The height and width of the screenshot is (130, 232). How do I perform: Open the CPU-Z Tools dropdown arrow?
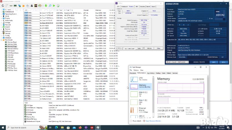click(143, 48)
